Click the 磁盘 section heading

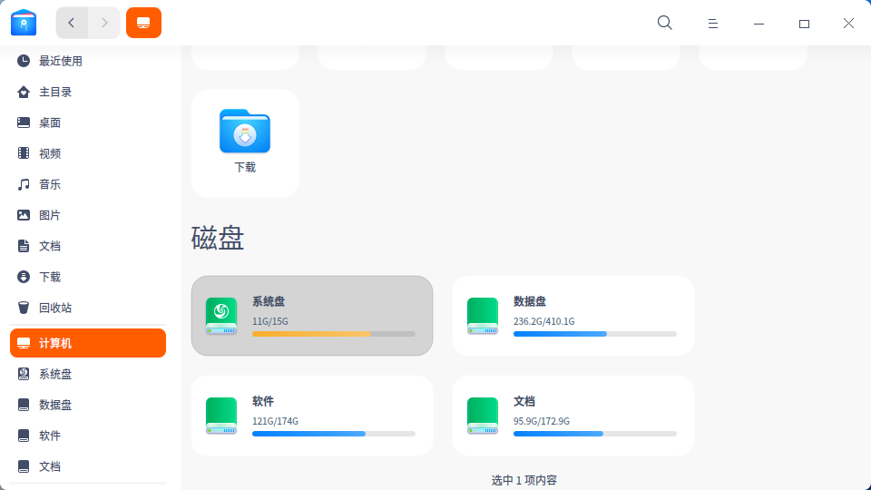point(218,239)
